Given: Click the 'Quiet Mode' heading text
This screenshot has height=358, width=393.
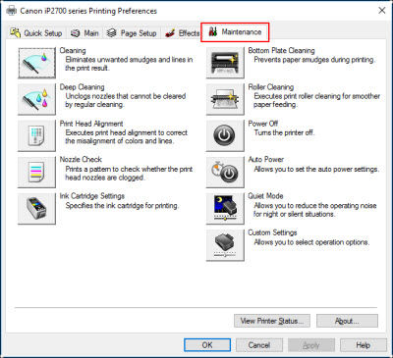Looking at the screenshot, I should click(265, 196).
